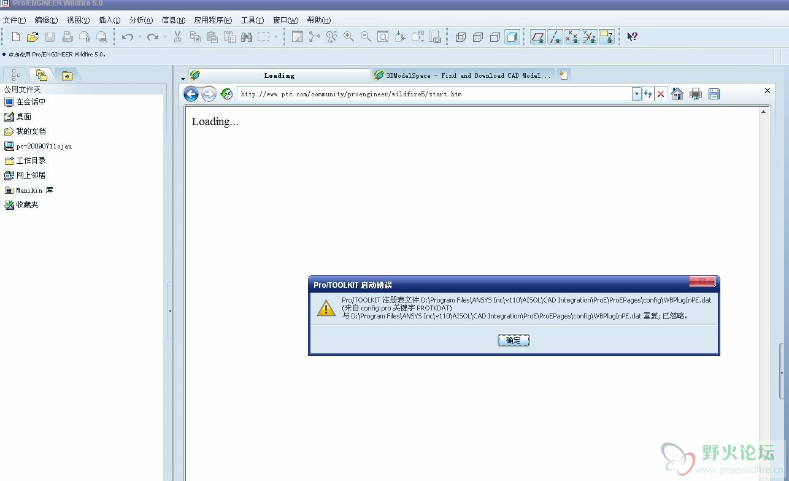Click the Cut scissors icon
789x481 pixels.
(178, 37)
